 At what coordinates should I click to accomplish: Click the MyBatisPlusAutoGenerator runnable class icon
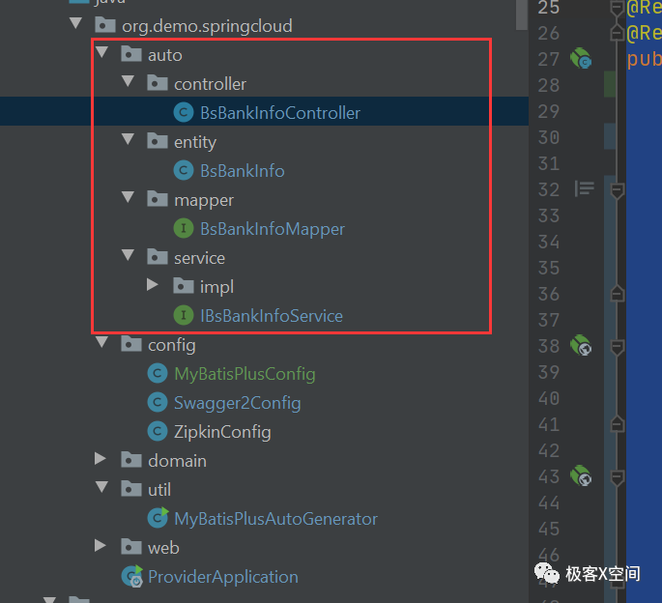point(158,518)
